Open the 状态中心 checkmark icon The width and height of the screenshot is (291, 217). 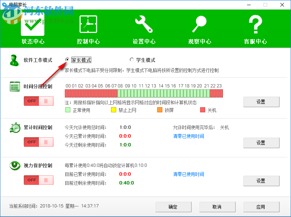33,25
